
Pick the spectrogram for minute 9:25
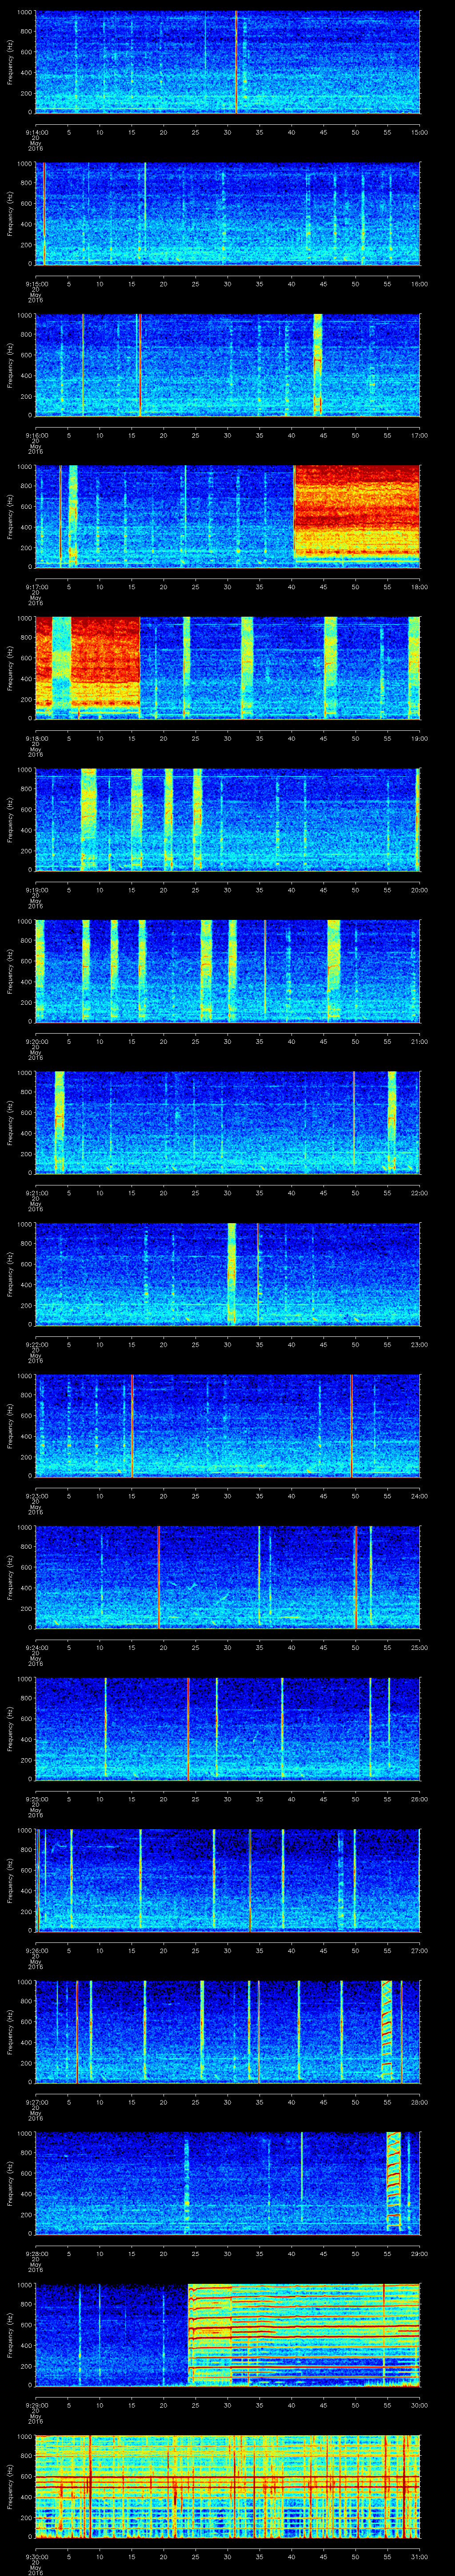point(227,1728)
